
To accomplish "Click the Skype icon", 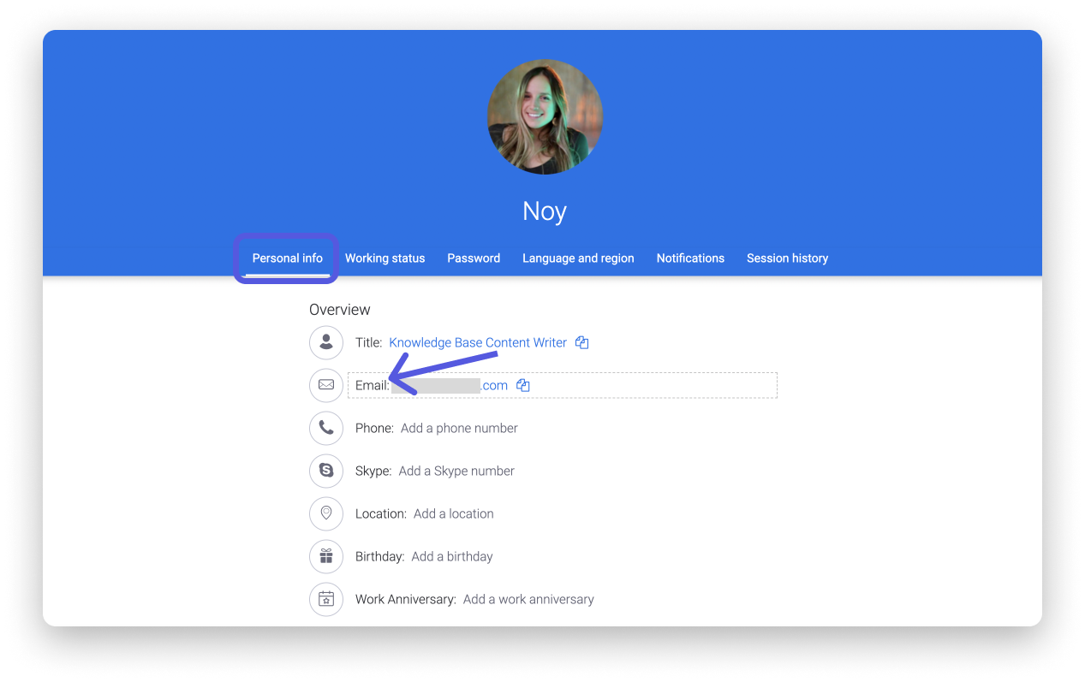I will pyautogui.click(x=325, y=471).
